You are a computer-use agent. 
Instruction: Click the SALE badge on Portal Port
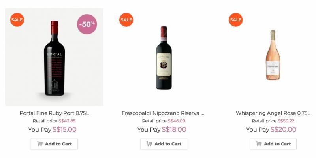click(x=17, y=20)
